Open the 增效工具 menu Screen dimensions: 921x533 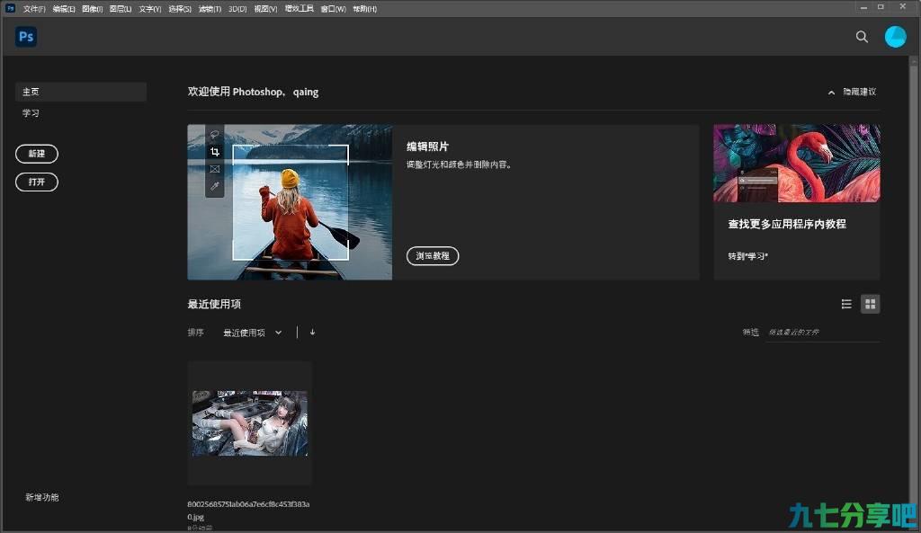click(x=299, y=9)
